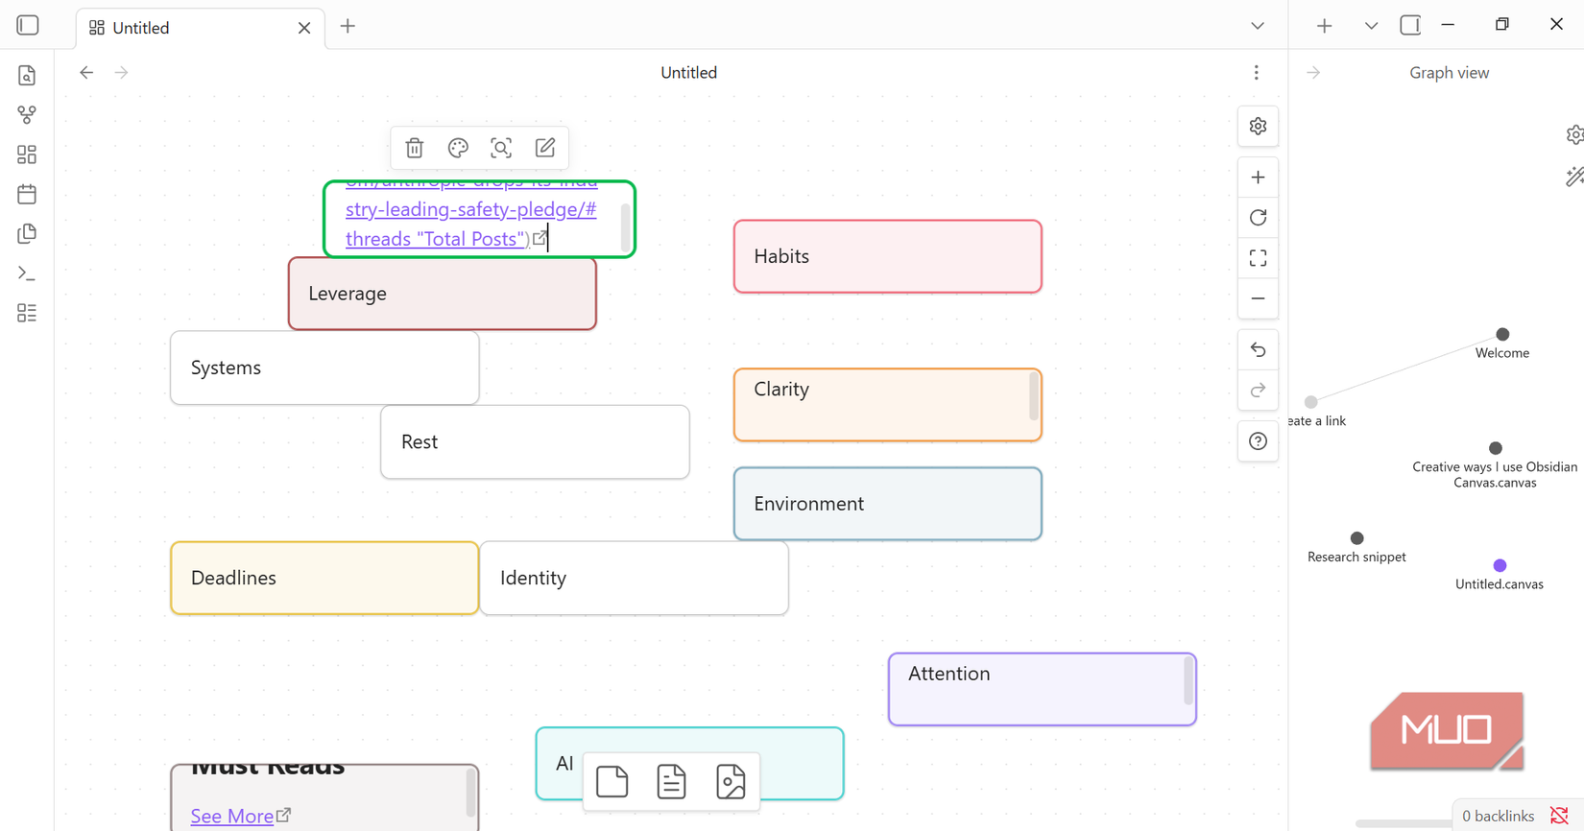Open the graph view ribbon icon

coord(27,115)
